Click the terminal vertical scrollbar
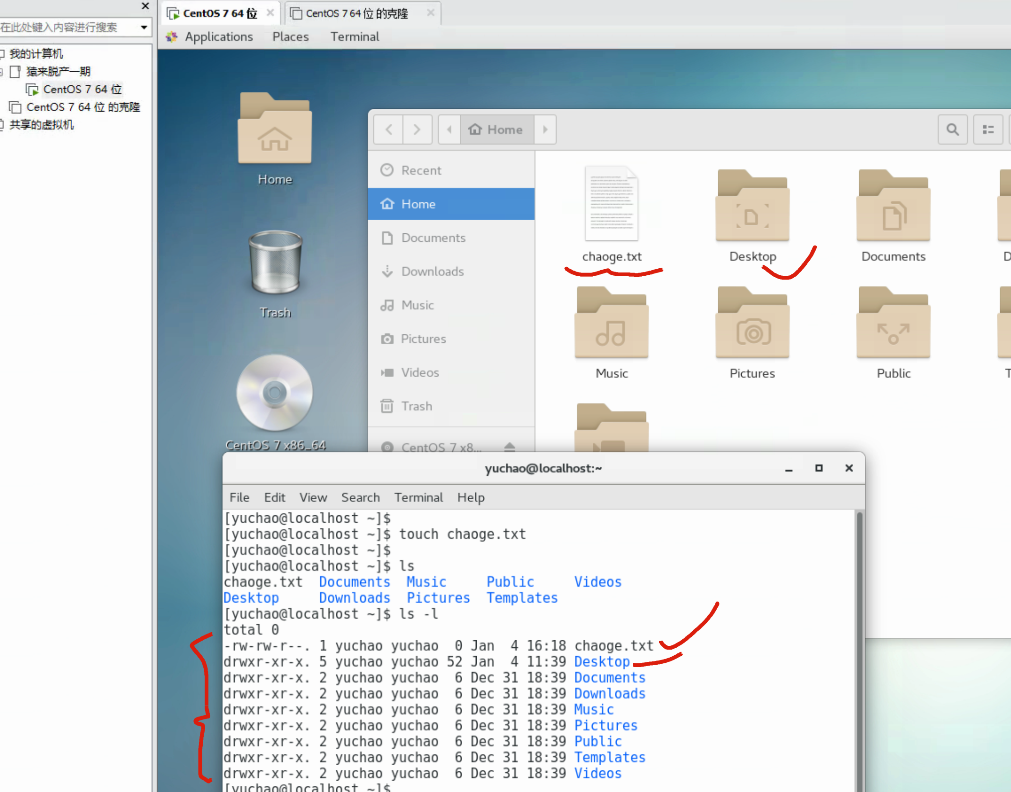Image resolution: width=1011 pixels, height=792 pixels. (859, 651)
